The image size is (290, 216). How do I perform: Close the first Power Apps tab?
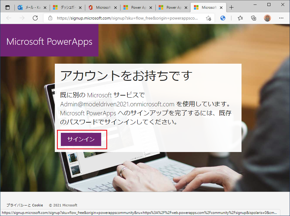click(x=151, y=8)
